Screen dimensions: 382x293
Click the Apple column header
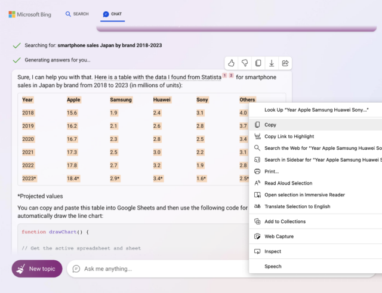pyautogui.click(x=73, y=100)
